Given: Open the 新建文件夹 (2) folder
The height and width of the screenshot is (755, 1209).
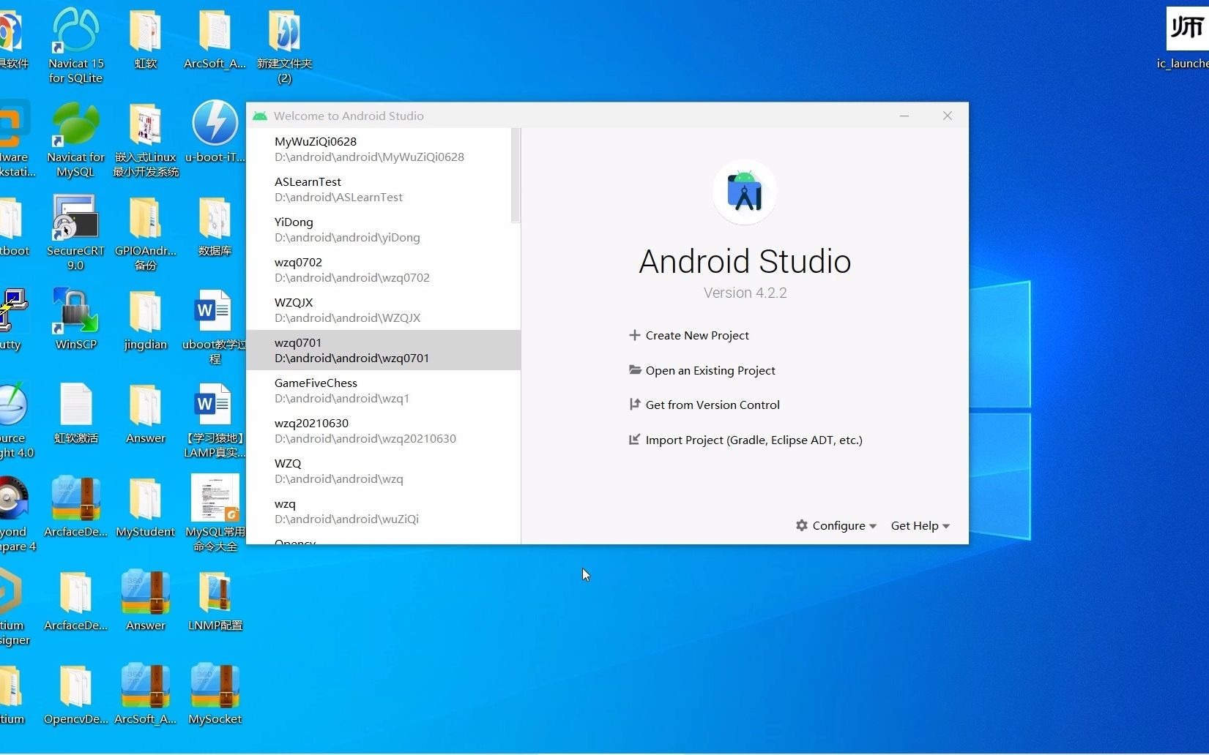Looking at the screenshot, I should tap(284, 45).
